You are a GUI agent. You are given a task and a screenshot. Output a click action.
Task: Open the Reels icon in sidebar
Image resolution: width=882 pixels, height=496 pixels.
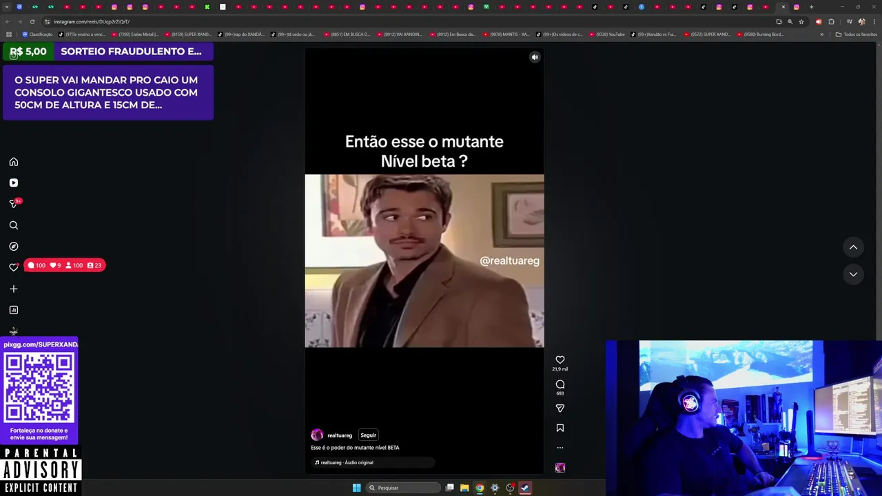pyautogui.click(x=14, y=183)
